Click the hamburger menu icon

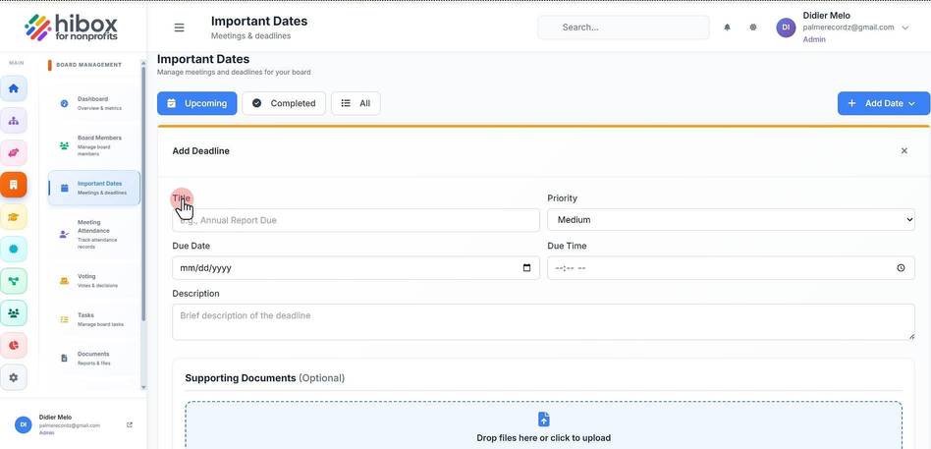pos(180,28)
